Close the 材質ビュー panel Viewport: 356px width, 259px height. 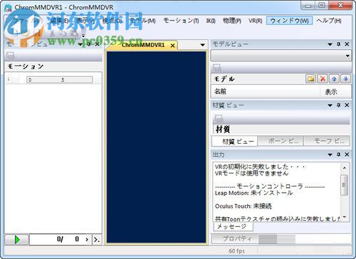coord(347,105)
